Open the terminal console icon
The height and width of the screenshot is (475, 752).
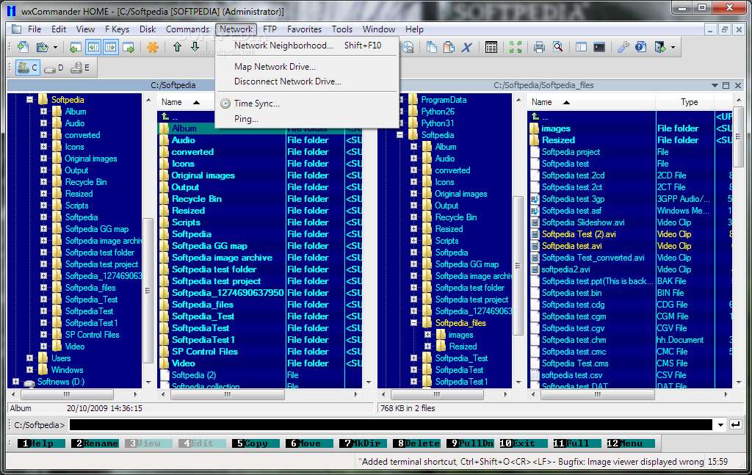599,47
